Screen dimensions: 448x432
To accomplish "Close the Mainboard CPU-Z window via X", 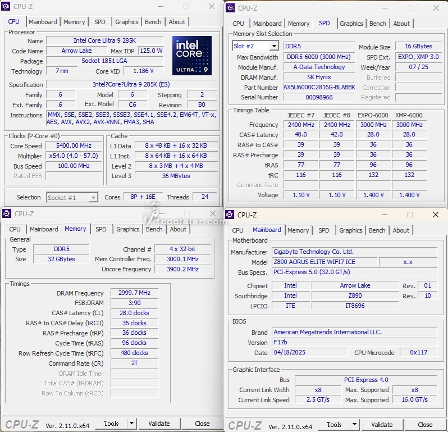I will pyautogui.click(x=436, y=215).
